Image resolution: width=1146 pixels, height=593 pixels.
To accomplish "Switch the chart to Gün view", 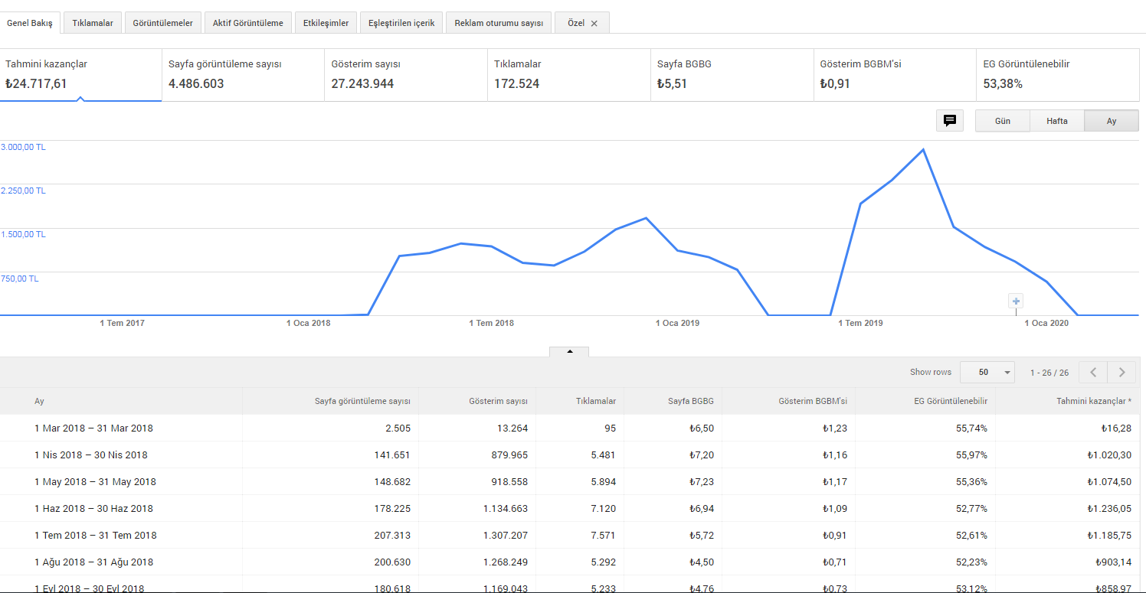I will pos(1002,121).
